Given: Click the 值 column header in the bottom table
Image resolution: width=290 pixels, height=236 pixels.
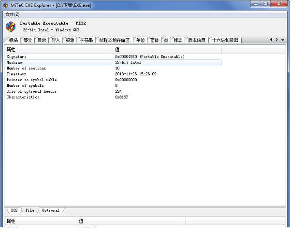Looking at the screenshot, I should pos(131,221).
